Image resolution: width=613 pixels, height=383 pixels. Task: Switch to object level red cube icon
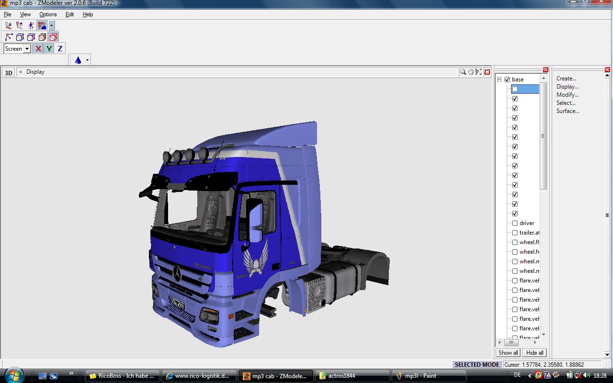pyautogui.click(x=53, y=37)
